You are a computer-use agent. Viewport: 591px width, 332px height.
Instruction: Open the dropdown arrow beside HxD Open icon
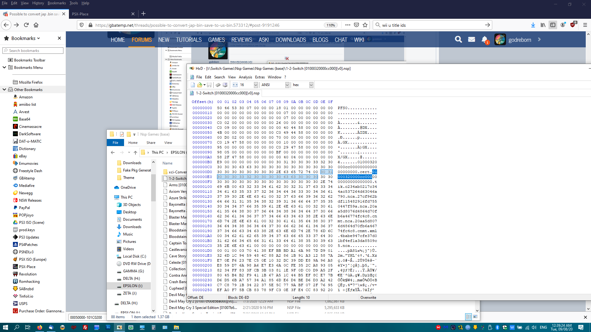click(204, 85)
